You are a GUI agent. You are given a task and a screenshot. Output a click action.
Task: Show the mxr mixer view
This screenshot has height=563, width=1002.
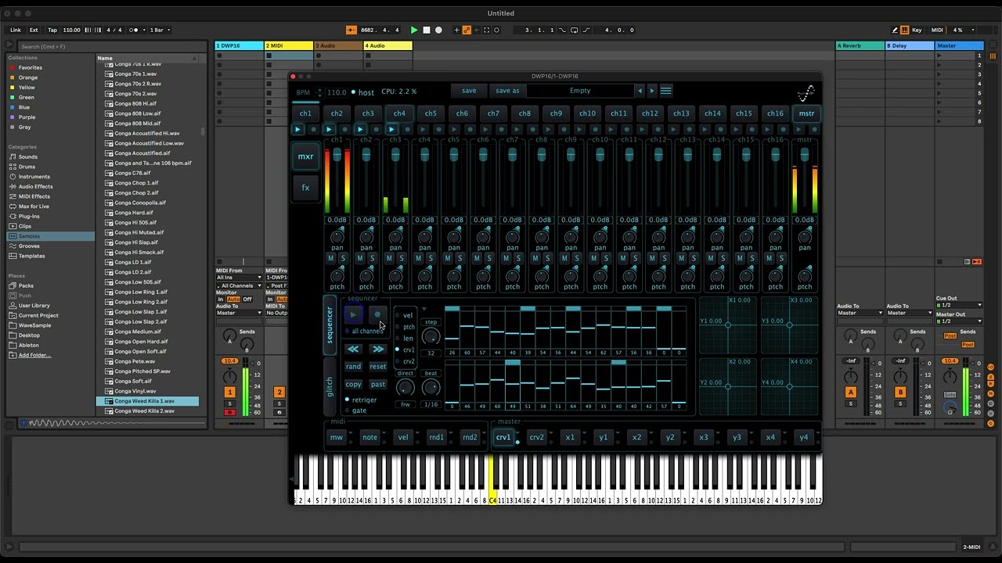click(305, 156)
